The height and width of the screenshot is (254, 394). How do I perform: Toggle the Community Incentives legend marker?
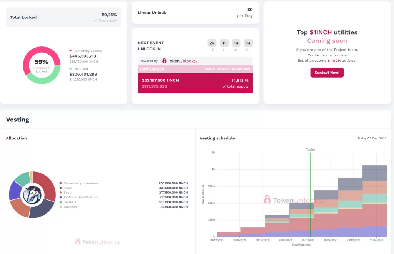[x=61, y=183]
